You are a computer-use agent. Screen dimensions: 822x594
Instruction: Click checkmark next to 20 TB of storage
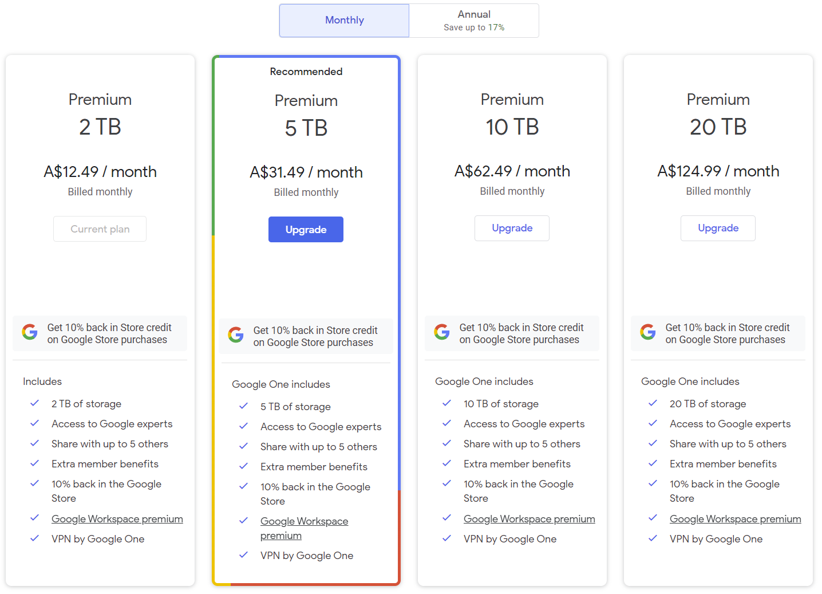(653, 403)
